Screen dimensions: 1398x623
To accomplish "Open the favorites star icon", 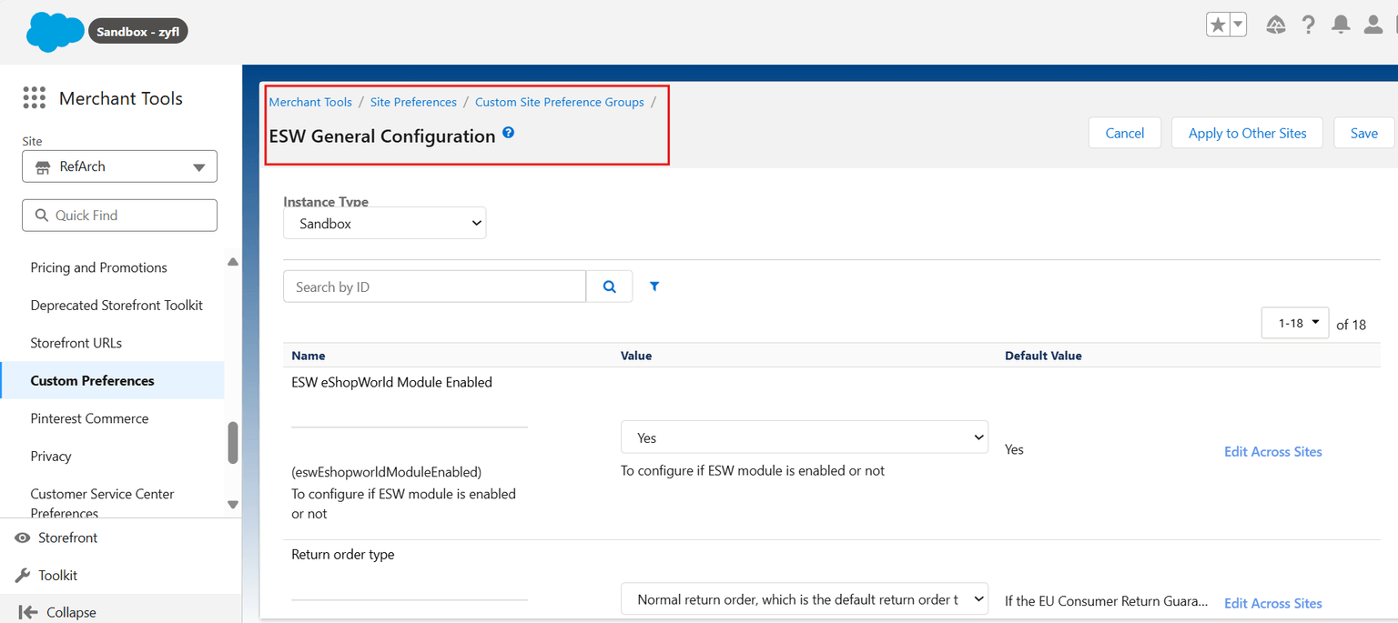I will pyautogui.click(x=1218, y=25).
